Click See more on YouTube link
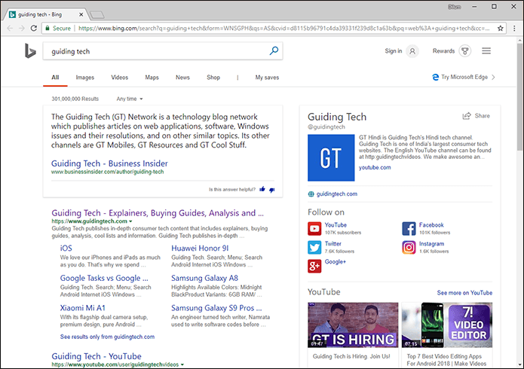 pos(464,293)
